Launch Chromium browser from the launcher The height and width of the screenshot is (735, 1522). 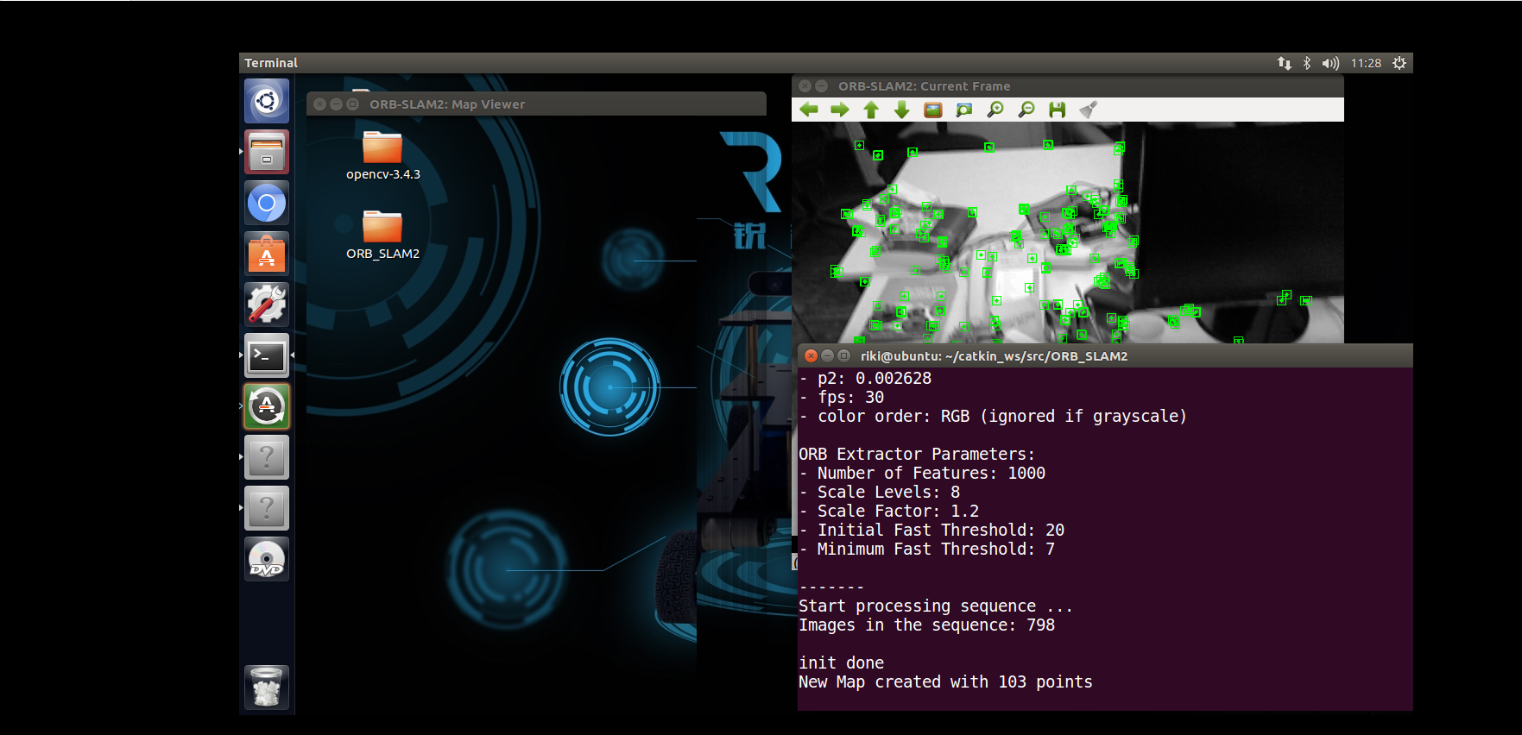click(267, 204)
